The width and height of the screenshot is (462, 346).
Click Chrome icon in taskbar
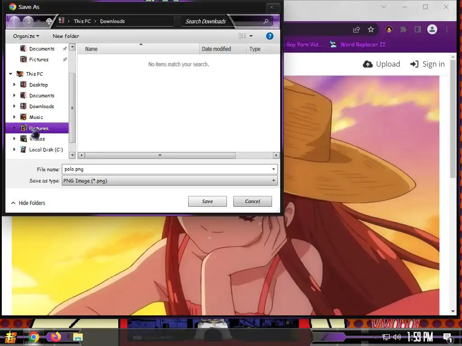point(33,337)
